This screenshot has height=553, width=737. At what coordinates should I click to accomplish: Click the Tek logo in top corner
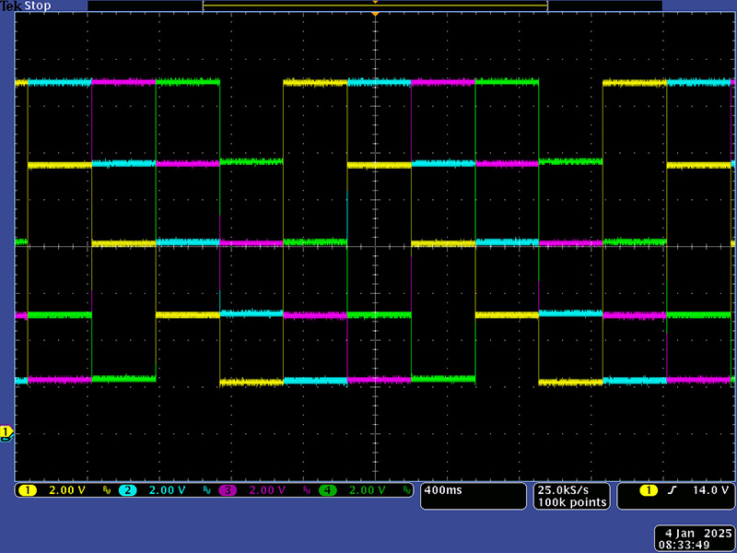point(9,6)
